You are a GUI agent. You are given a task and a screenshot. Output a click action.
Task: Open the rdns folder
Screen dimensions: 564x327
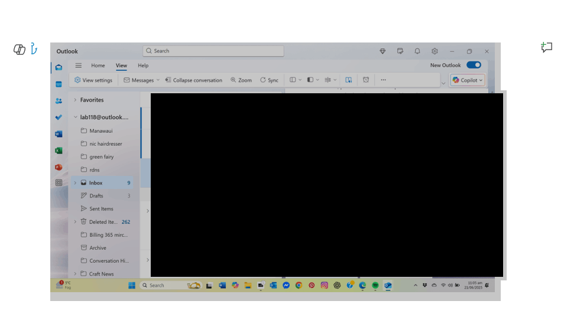[102, 170]
